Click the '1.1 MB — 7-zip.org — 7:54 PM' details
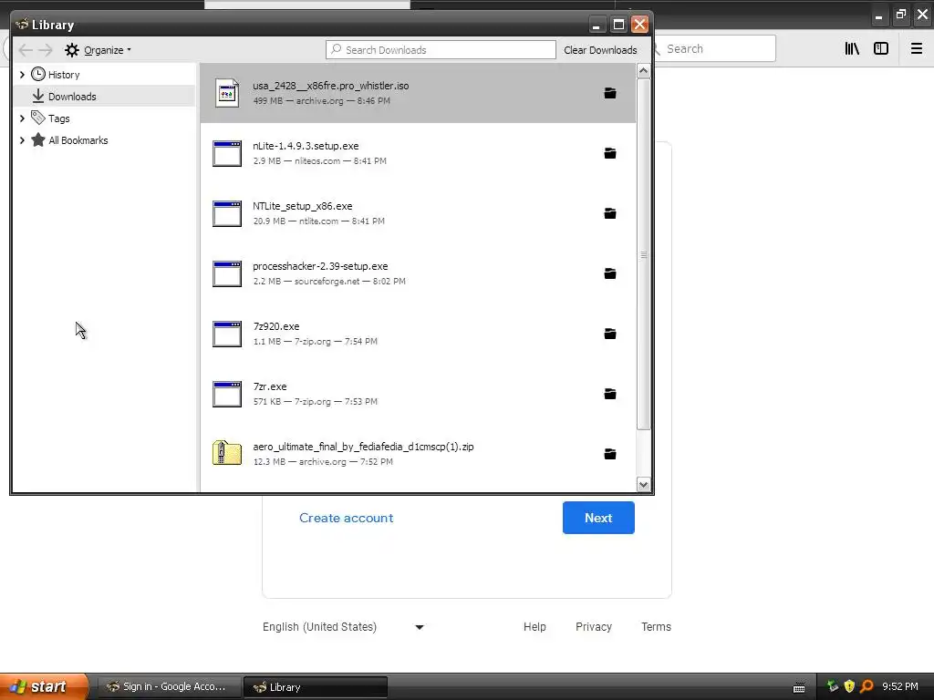The width and height of the screenshot is (934, 700). (x=315, y=342)
